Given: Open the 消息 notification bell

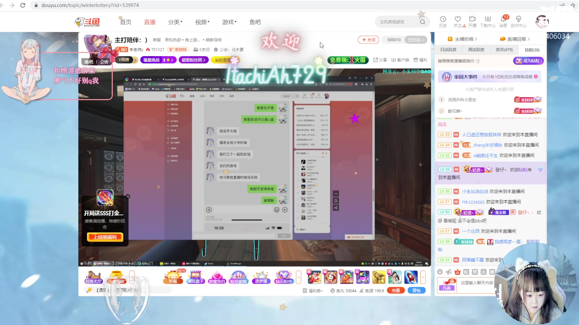Looking at the screenshot, I should point(503,22).
